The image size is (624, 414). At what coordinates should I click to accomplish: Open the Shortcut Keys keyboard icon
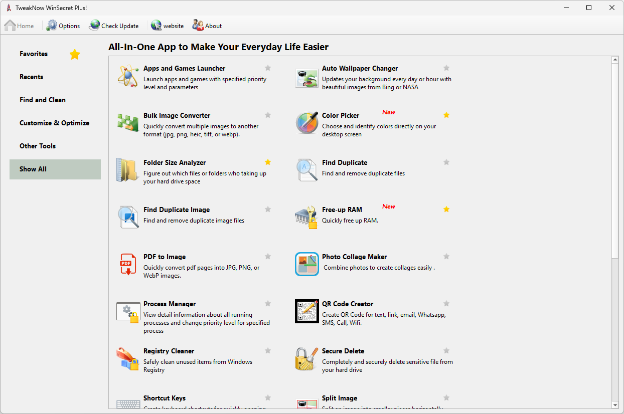click(128, 404)
